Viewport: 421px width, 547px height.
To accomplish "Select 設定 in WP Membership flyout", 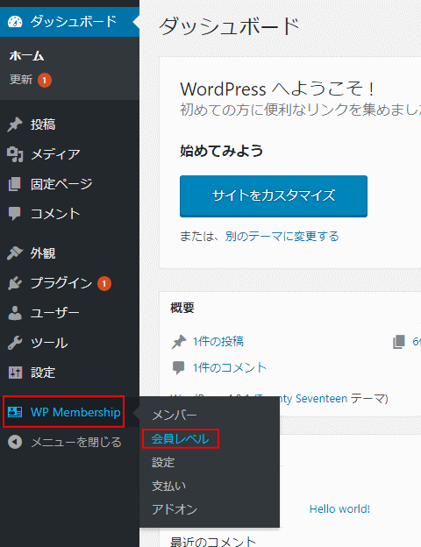I will [163, 463].
